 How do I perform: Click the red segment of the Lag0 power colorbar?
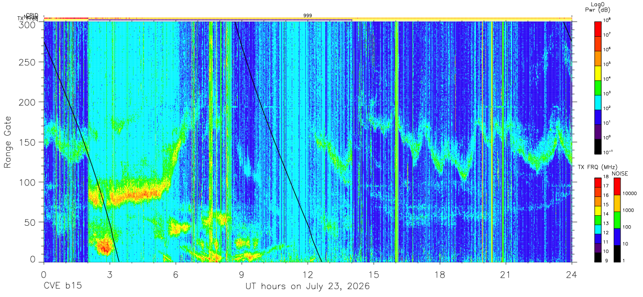597,28
